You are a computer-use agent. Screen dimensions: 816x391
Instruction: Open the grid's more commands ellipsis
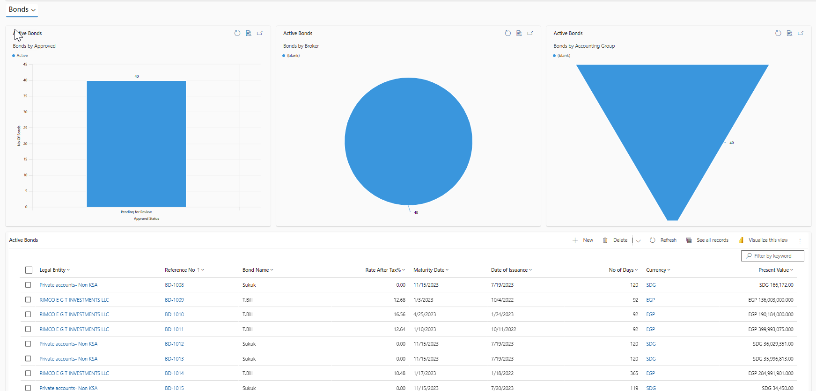point(800,240)
